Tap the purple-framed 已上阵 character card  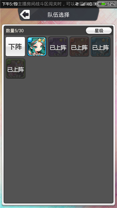click(58, 47)
